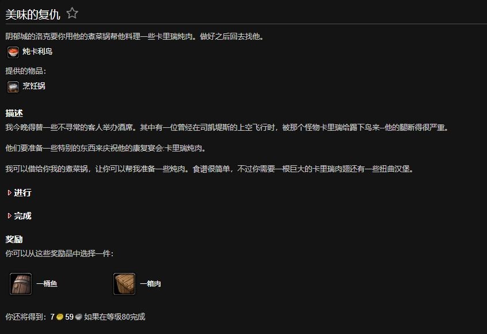Click the 描述 section heading

[x=14, y=113]
